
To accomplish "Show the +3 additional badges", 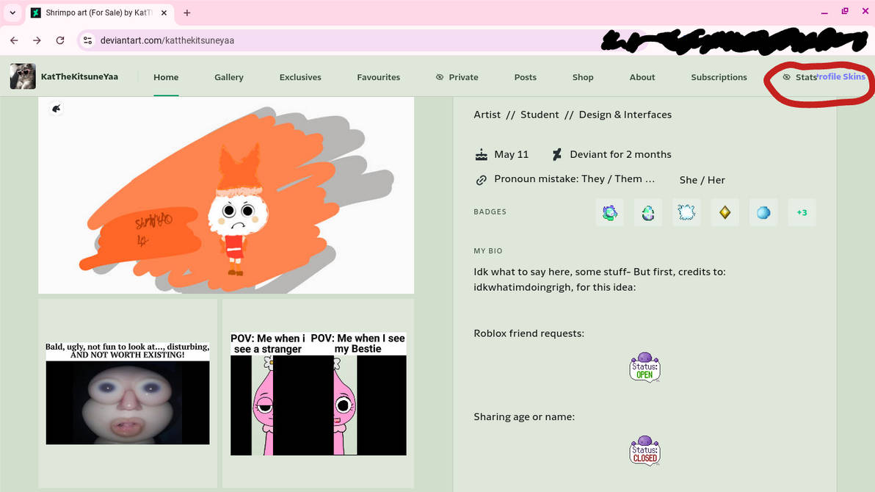I will pos(802,212).
